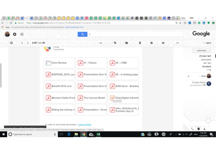Open File Explorer from the taskbar
Viewport: 216px width, 153px height.
click(x=76, y=134)
